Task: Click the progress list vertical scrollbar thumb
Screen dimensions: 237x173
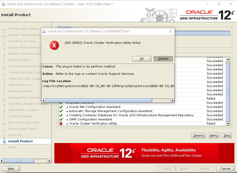Action: 228,92
